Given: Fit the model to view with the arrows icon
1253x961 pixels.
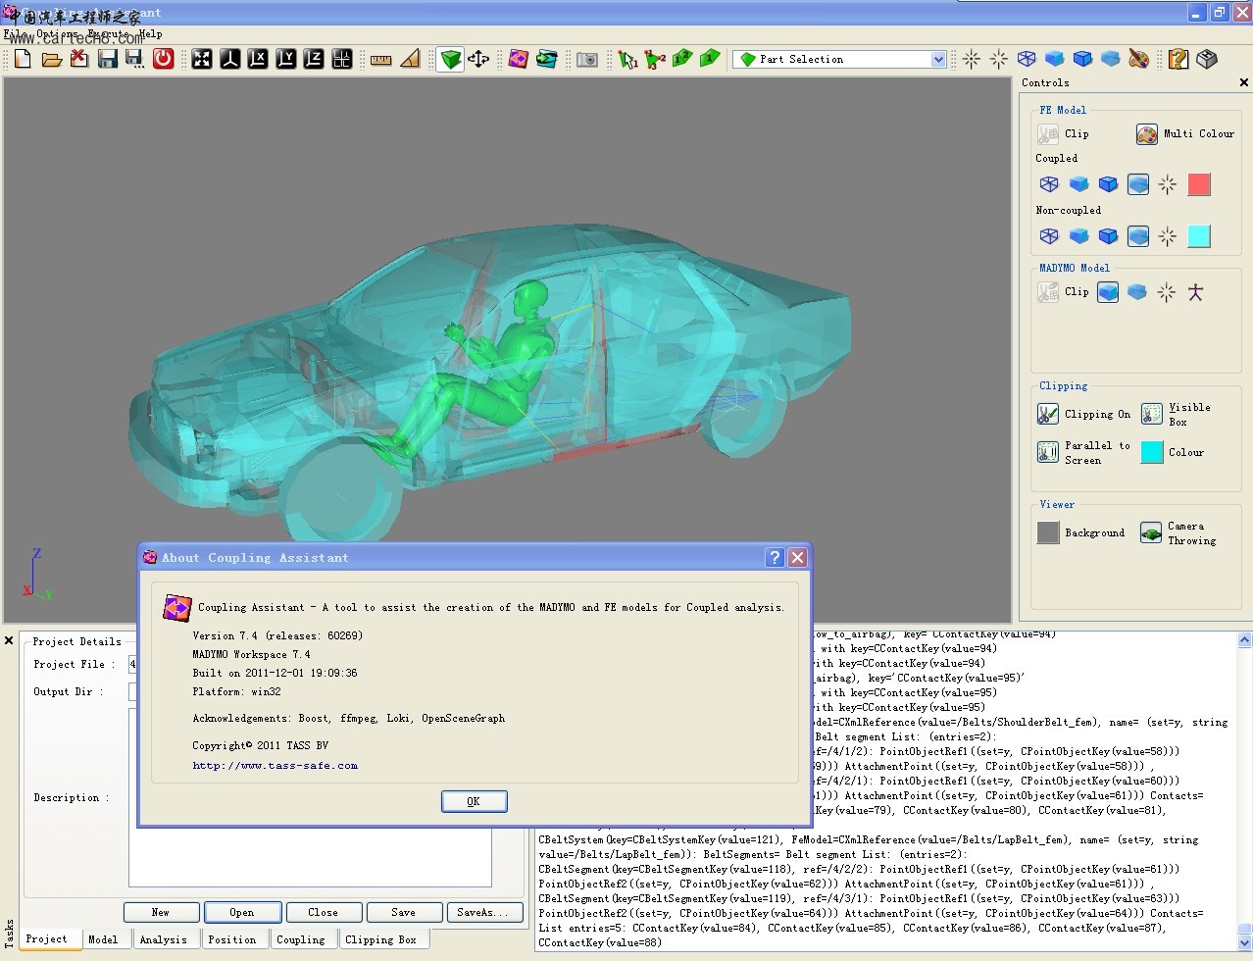Looking at the screenshot, I should tap(202, 59).
